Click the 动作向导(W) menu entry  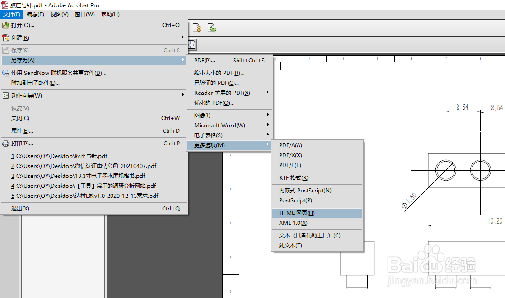tap(94, 96)
